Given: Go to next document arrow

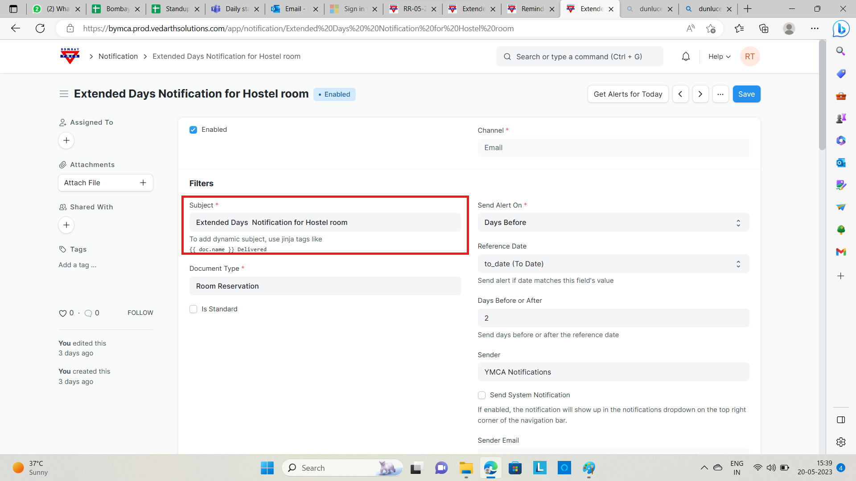Looking at the screenshot, I should pyautogui.click(x=700, y=94).
